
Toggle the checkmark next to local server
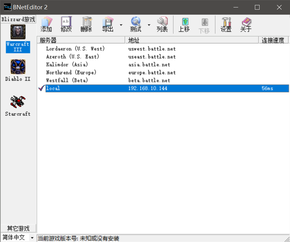click(x=41, y=88)
